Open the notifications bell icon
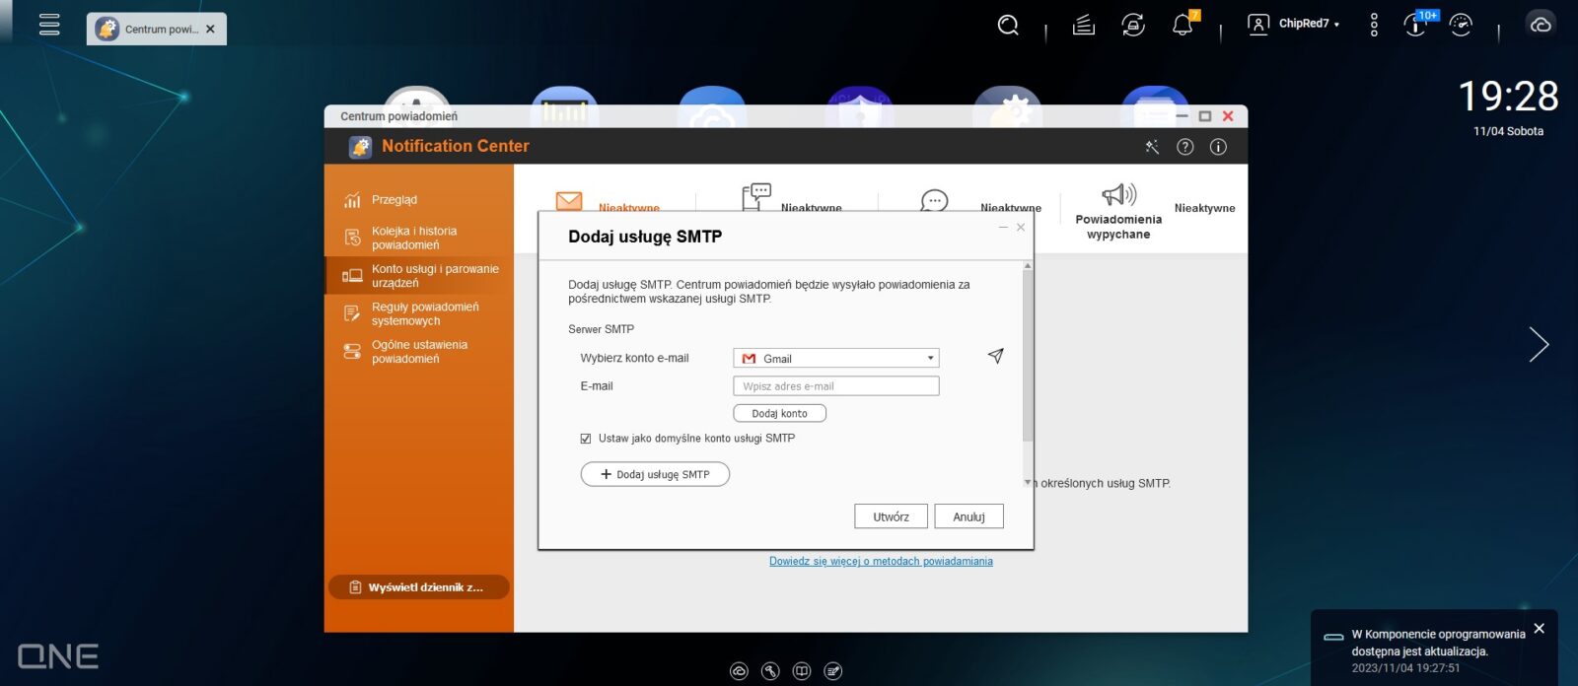 1183,25
